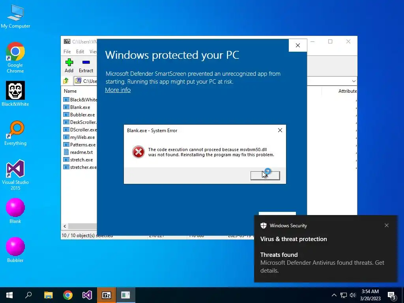Open the Action Center notifications icon
404x303 pixels.
coord(392,295)
